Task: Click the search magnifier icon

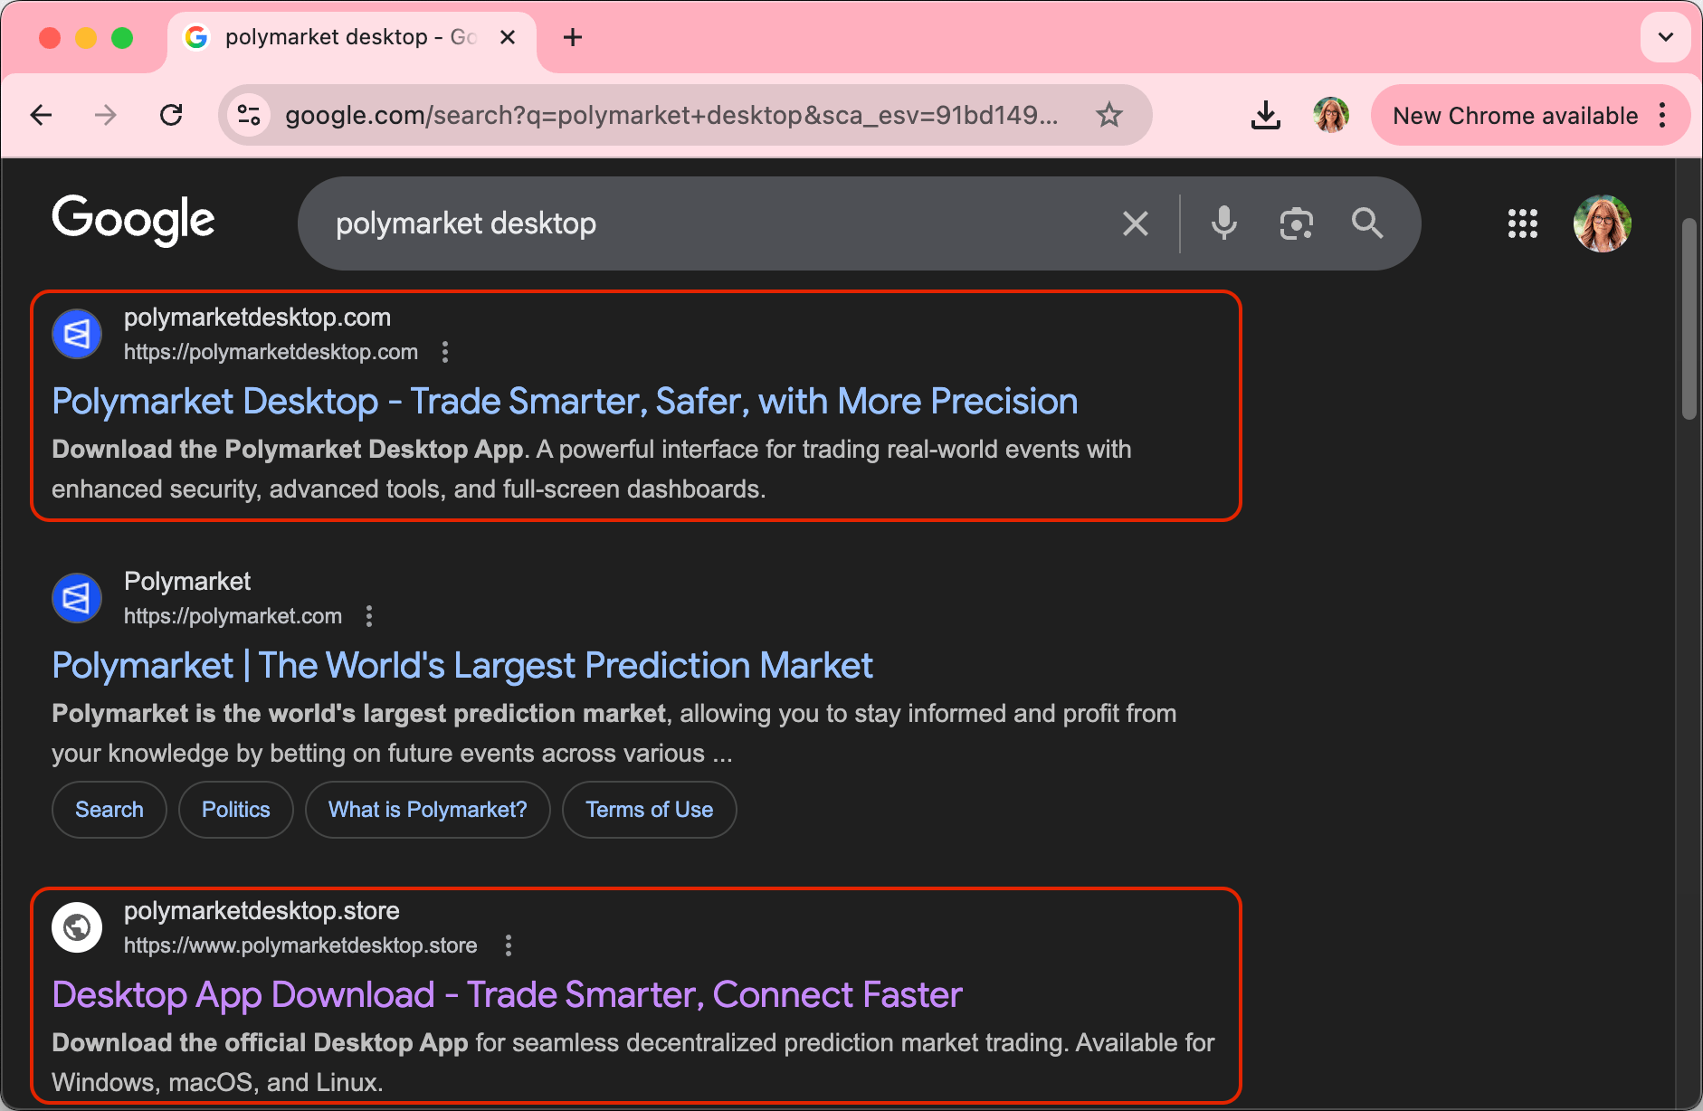Action: pos(1366,223)
